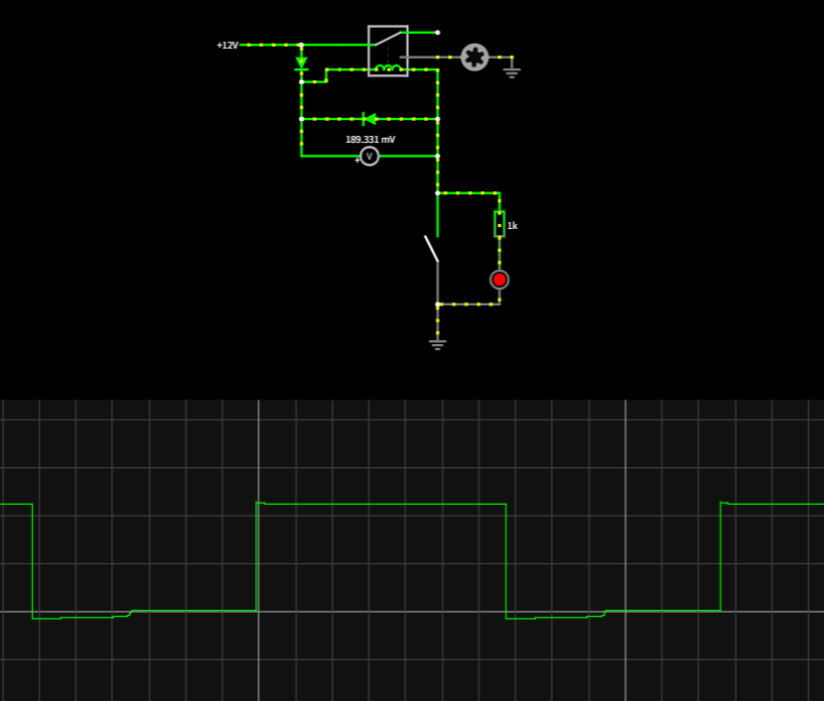
Task: Click the voltmeter V symbol
Action: coord(369,156)
